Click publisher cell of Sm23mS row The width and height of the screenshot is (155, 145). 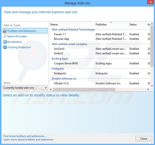(111, 49)
